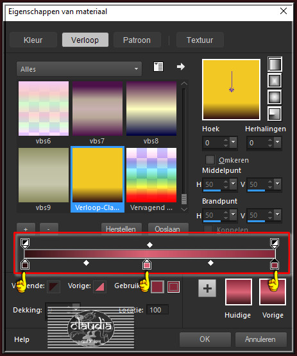Click the Herhalingen value field
297x356 pixels.
[257, 143]
